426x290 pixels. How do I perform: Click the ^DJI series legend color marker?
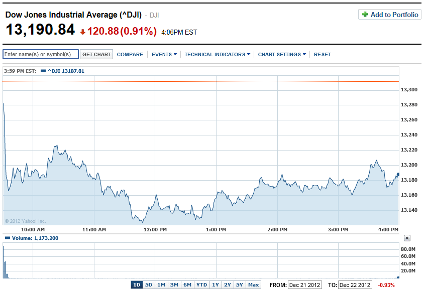click(x=43, y=71)
